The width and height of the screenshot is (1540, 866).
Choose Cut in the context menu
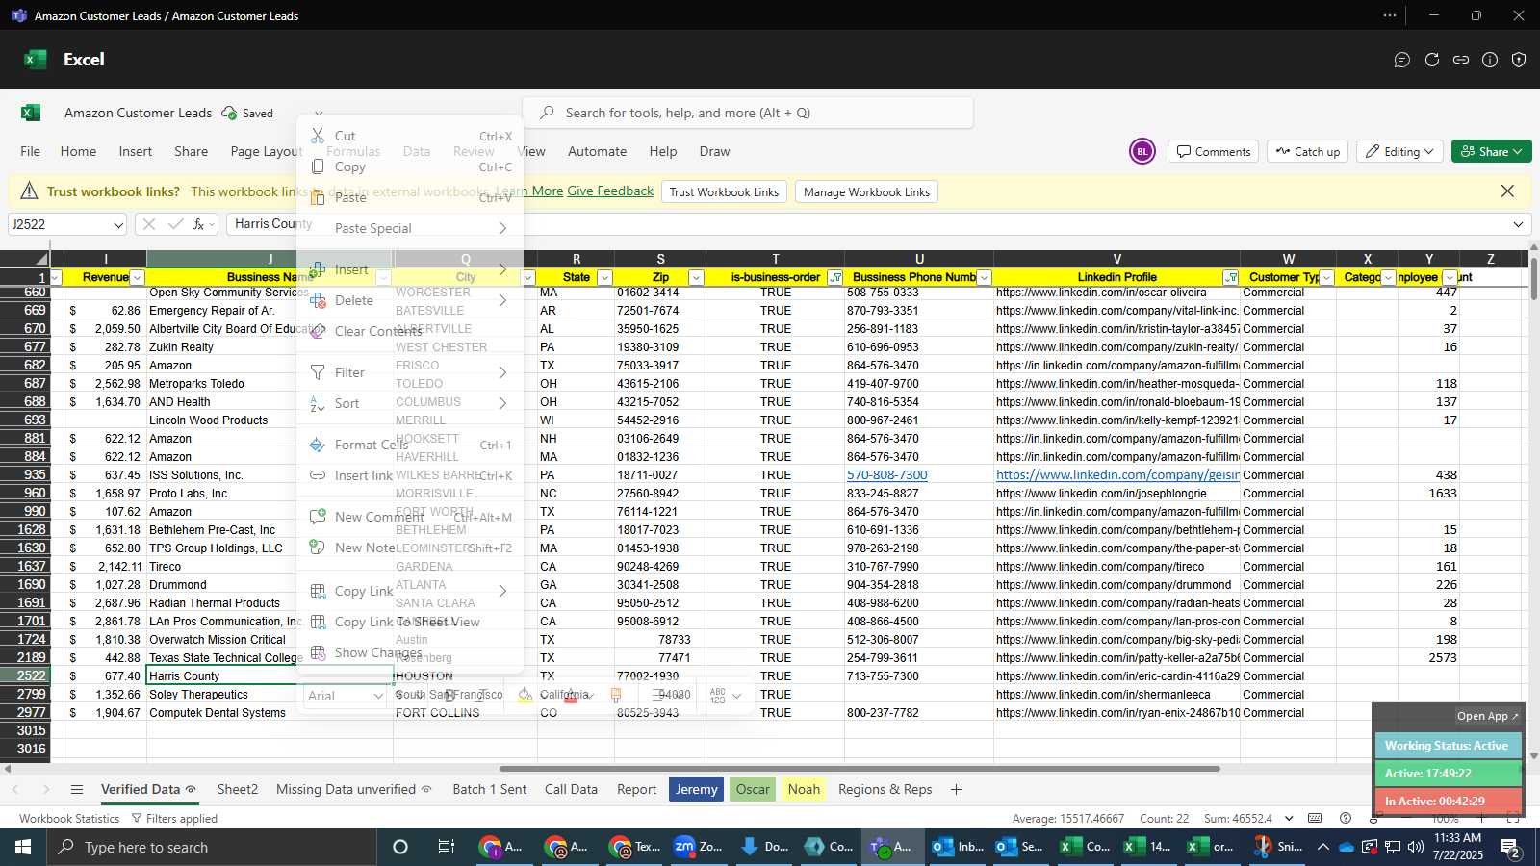pyautogui.click(x=410, y=136)
